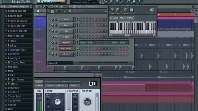Image resolution: width=198 pixels, height=111 pixels.
Task: Click the PAN knob in Channel settings
Action: coord(112,10)
